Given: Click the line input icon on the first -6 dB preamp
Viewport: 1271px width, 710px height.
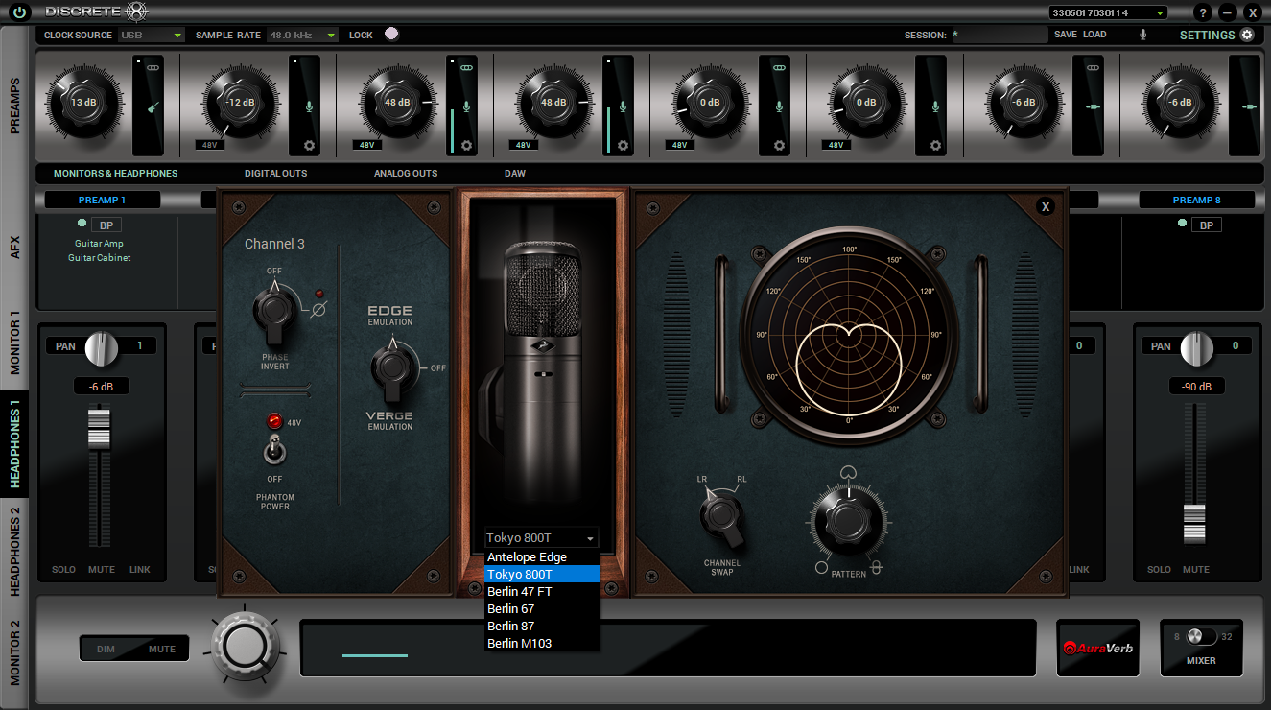Looking at the screenshot, I should pos(1092,106).
